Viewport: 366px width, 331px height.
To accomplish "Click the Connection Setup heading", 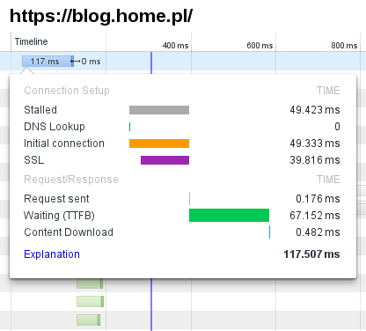I will point(67,91).
